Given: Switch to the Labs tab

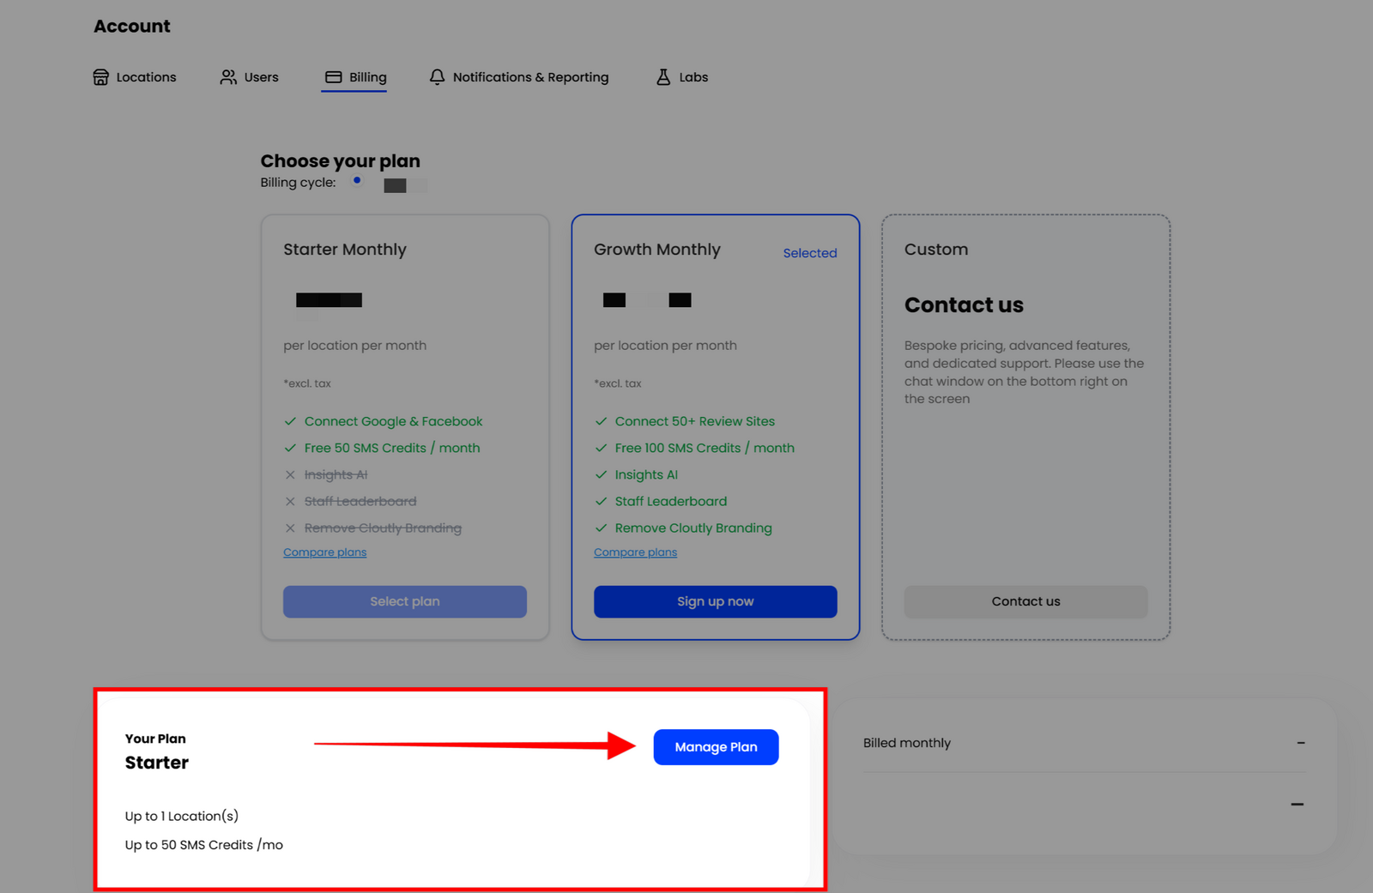Looking at the screenshot, I should pyautogui.click(x=693, y=77).
